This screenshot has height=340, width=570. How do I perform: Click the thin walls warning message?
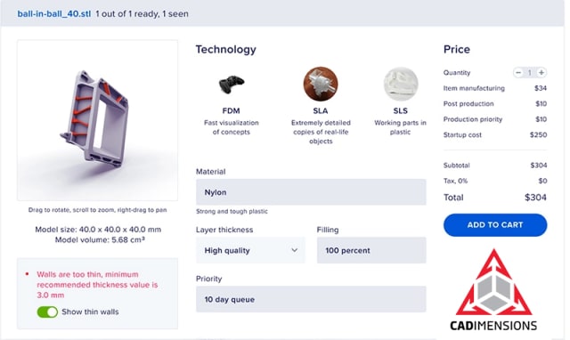click(x=97, y=285)
